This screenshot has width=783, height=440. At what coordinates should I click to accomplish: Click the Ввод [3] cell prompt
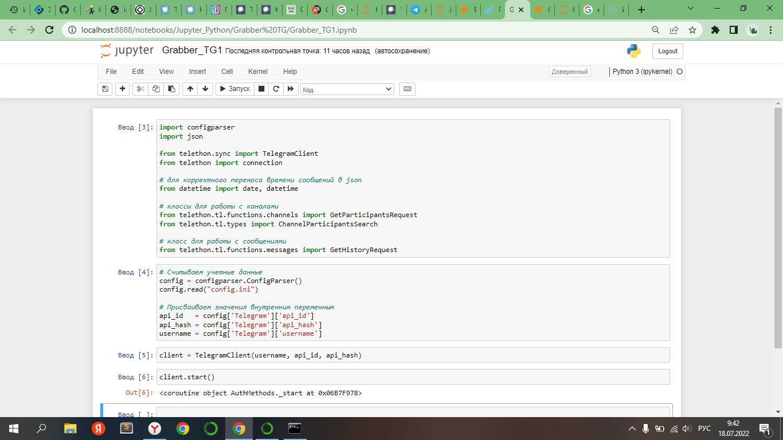point(135,127)
